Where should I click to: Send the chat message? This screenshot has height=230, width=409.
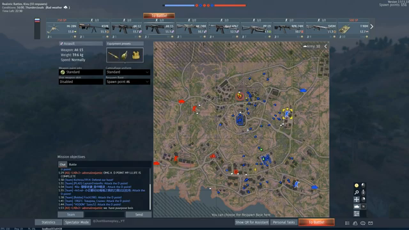(x=139, y=215)
